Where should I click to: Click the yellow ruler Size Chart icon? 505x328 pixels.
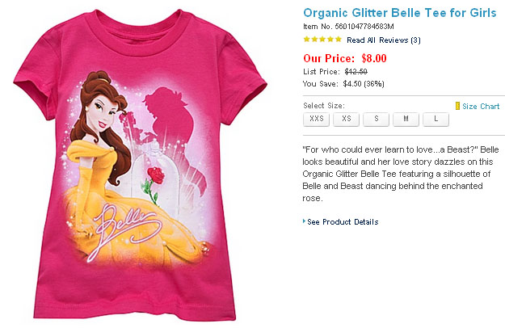pyautogui.click(x=457, y=106)
